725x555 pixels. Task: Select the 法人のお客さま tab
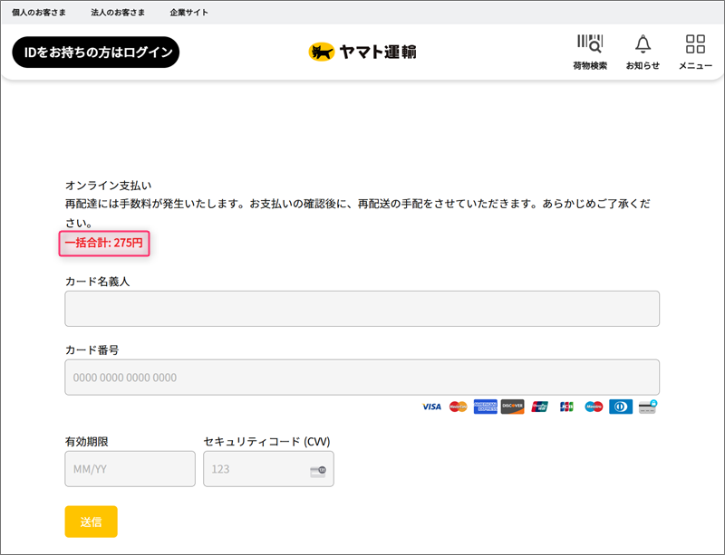(118, 13)
